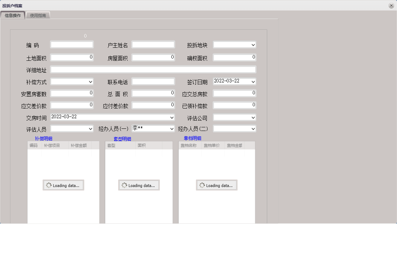This screenshot has width=397, height=263.
Task: Click the loading spinner in 靠档明细 panel
Action: click(x=217, y=185)
